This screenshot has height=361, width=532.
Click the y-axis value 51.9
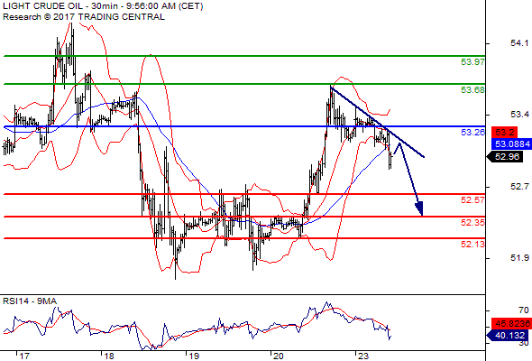[519, 258]
